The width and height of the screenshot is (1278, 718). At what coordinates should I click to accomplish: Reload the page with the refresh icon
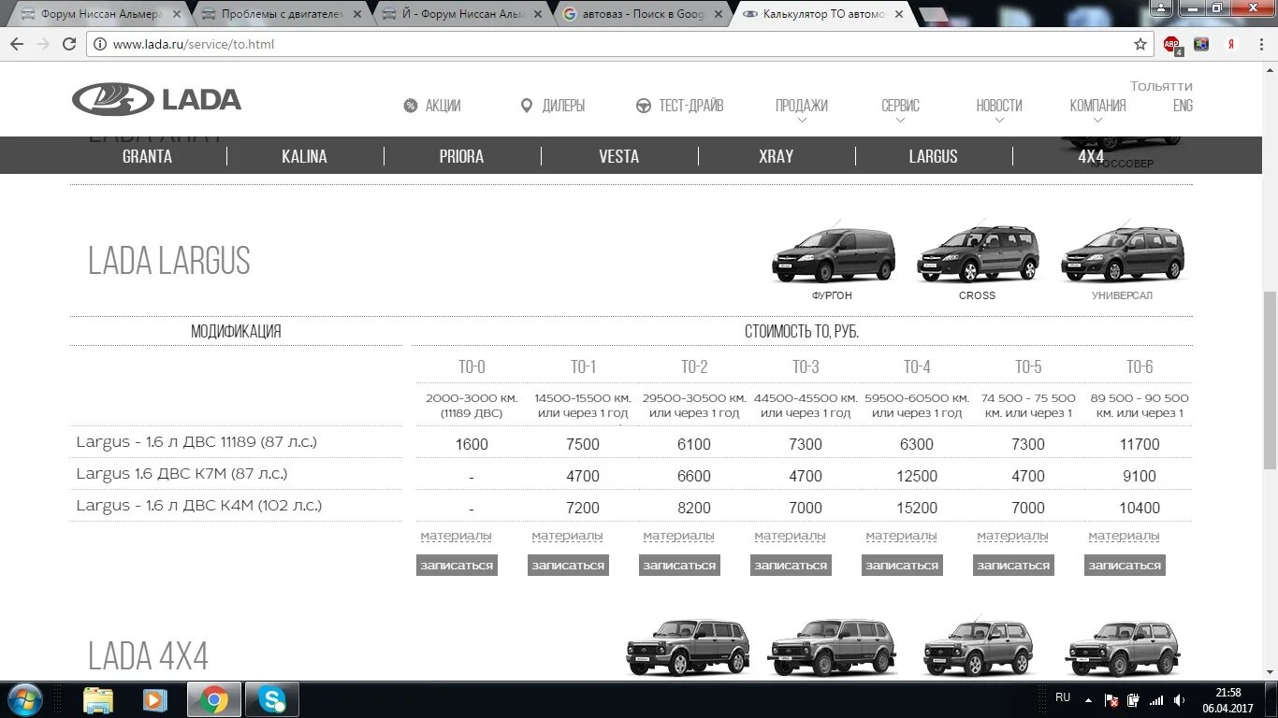tap(69, 44)
